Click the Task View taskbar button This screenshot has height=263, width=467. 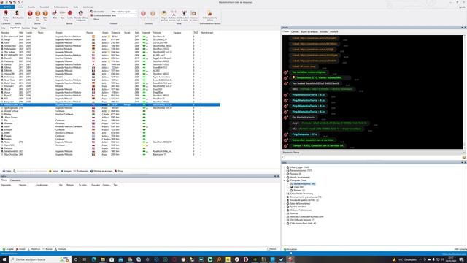tap(85, 259)
